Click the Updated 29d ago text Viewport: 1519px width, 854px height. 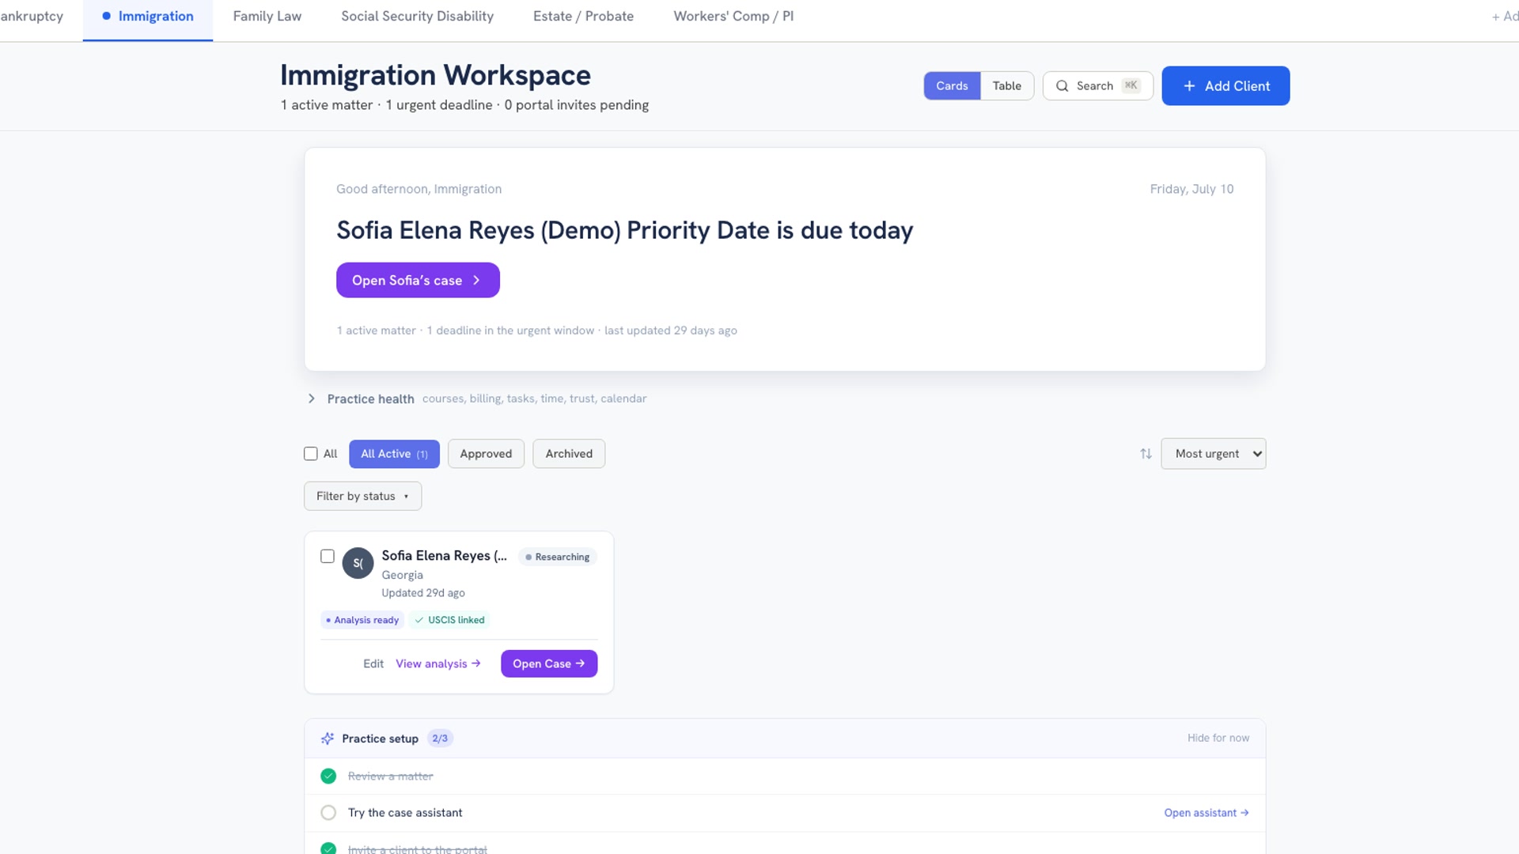coord(423,593)
